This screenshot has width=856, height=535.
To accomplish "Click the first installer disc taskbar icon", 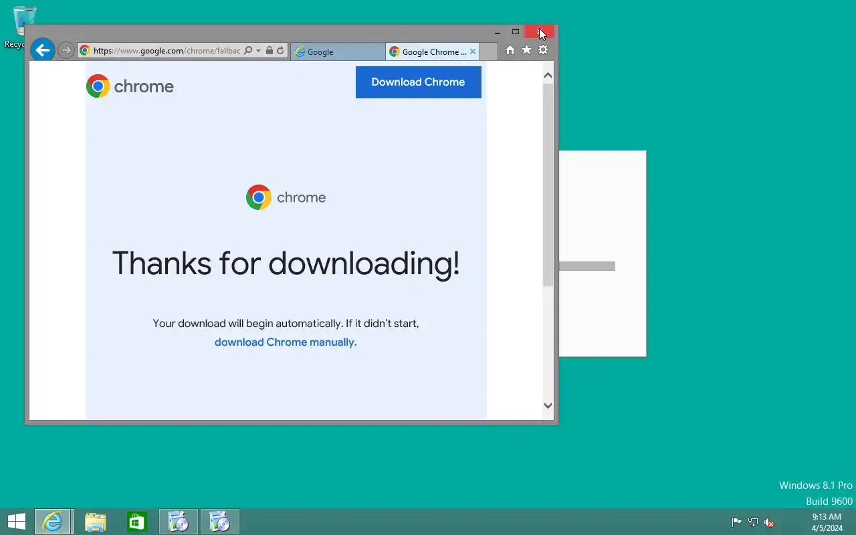I will click(x=179, y=522).
